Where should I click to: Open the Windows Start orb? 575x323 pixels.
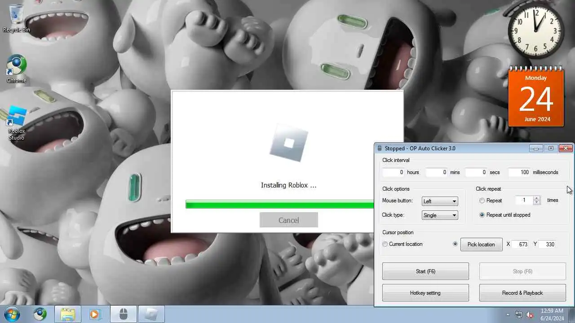point(12,314)
